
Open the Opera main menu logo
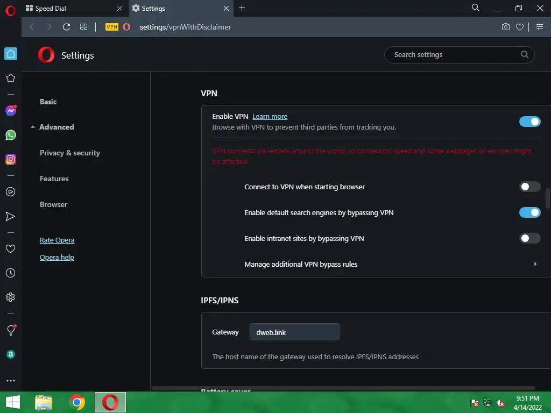coord(11,10)
